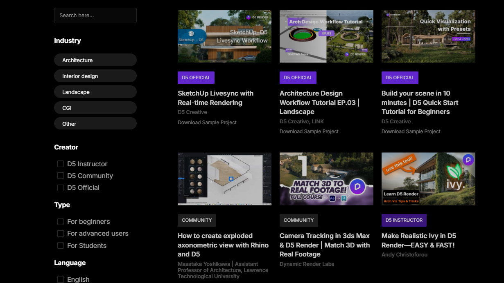504x283 pixels.
Task: Click the Creator section heading
Action: 66,147
